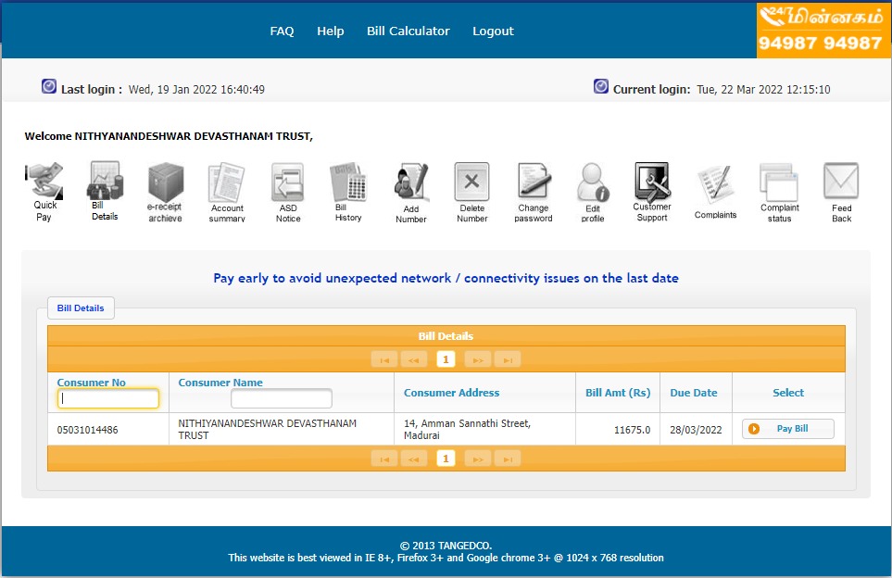Select the Bill Details tab

pos(81,308)
